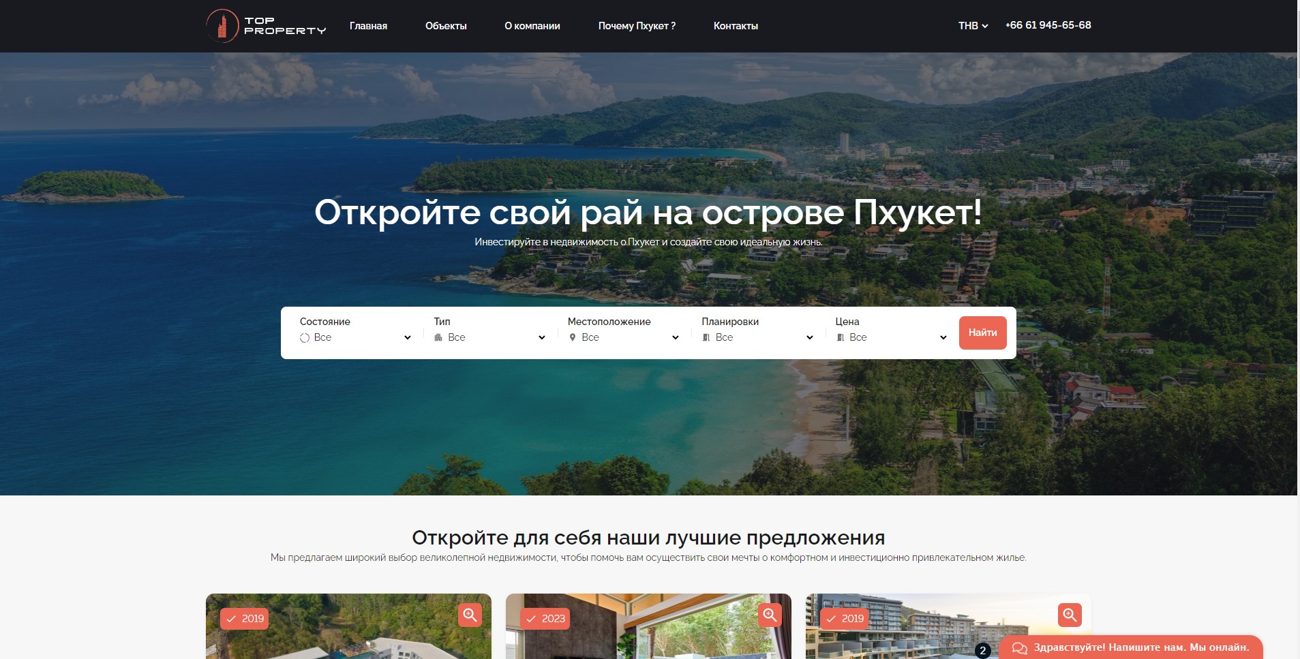Open the online chat bubble icon

[1019, 648]
